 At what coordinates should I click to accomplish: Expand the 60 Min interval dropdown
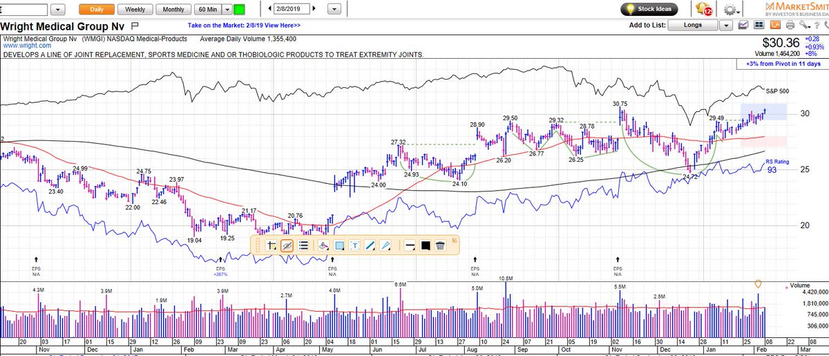(x=227, y=10)
